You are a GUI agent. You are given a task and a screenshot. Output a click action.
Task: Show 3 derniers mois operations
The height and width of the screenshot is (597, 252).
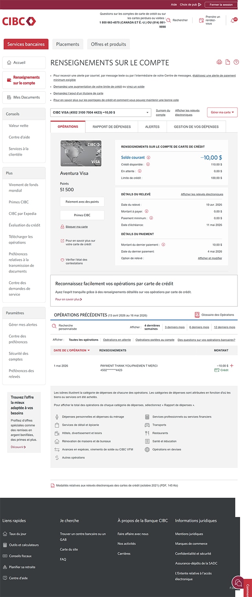[174, 327]
